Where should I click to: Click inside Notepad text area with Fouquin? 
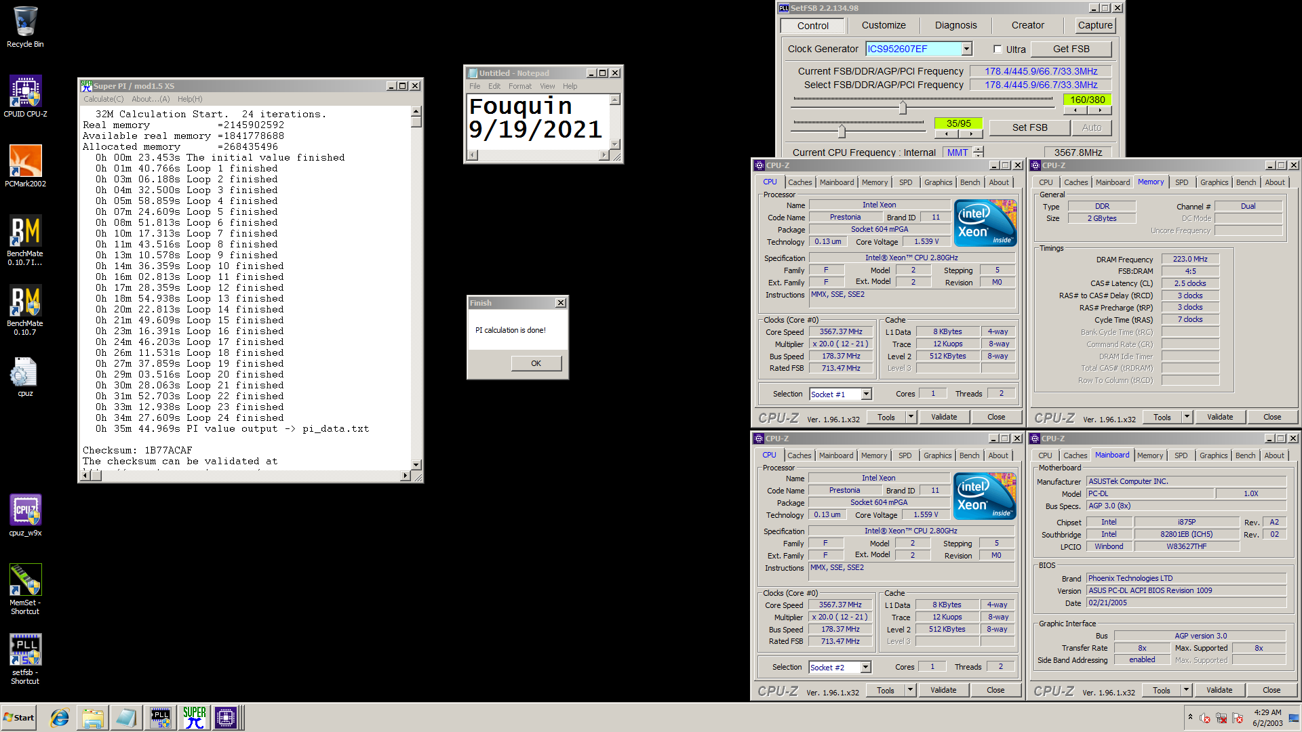point(538,121)
